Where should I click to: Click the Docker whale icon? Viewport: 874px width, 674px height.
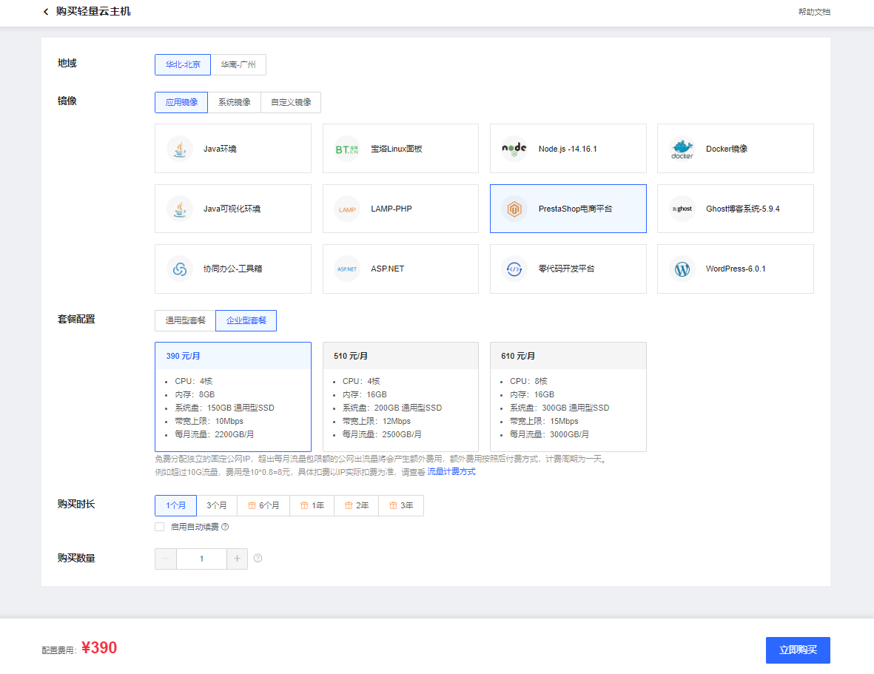pyautogui.click(x=682, y=149)
